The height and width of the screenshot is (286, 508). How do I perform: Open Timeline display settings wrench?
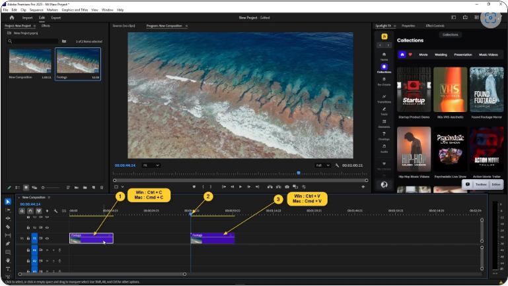[55, 211]
